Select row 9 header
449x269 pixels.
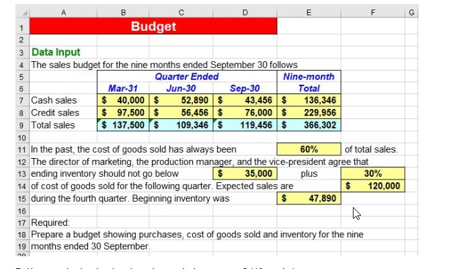click(22, 126)
